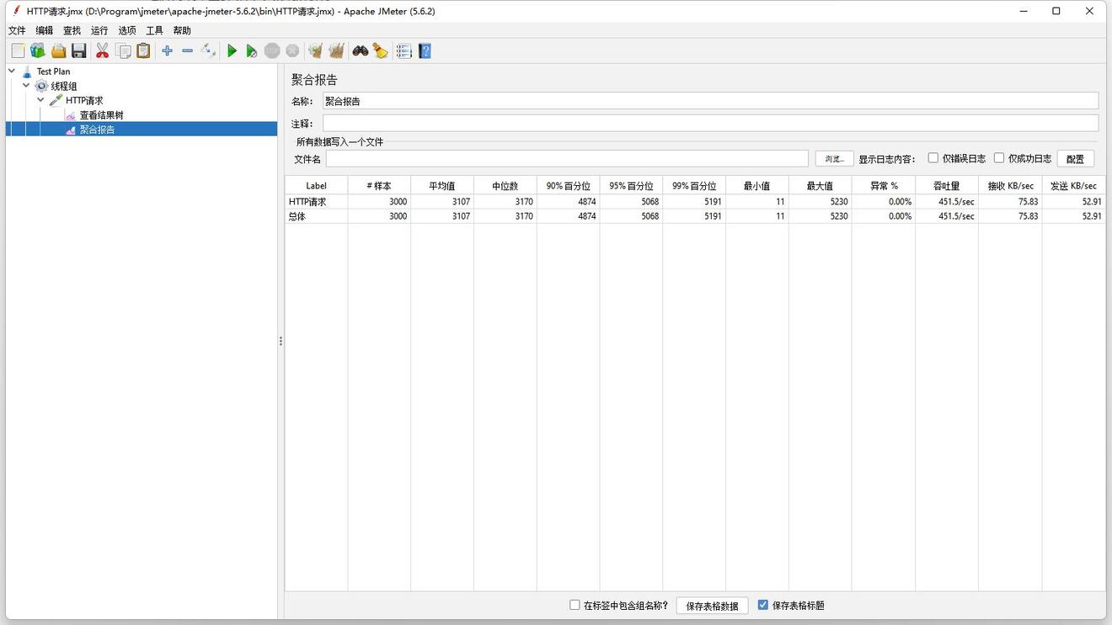The width and height of the screenshot is (1112, 625).
Task: Click the binoculars Search icon
Action: [361, 51]
